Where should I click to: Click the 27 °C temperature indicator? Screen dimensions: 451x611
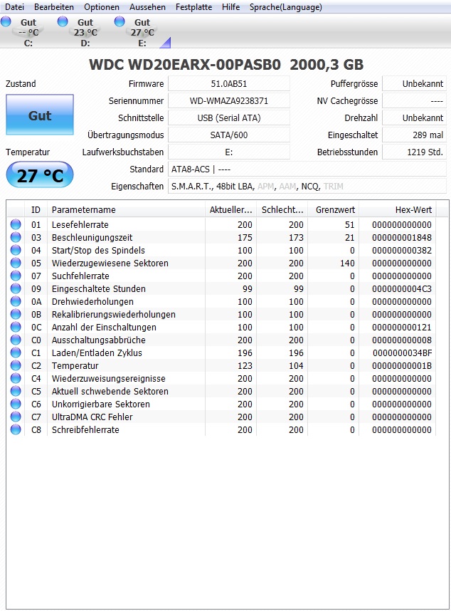(x=40, y=175)
